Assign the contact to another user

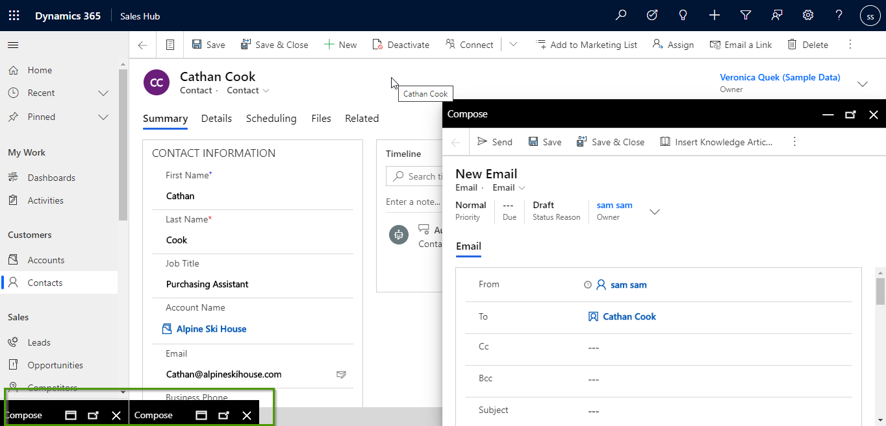(673, 45)
